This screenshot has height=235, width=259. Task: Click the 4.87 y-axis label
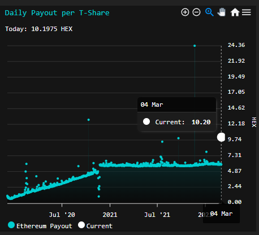[235, 171]
